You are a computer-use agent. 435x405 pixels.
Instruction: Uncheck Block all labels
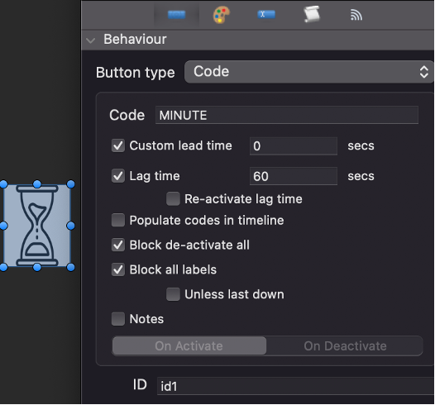[118, 269]
